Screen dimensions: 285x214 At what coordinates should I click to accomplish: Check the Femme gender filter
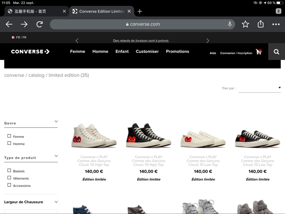point(9,136)
